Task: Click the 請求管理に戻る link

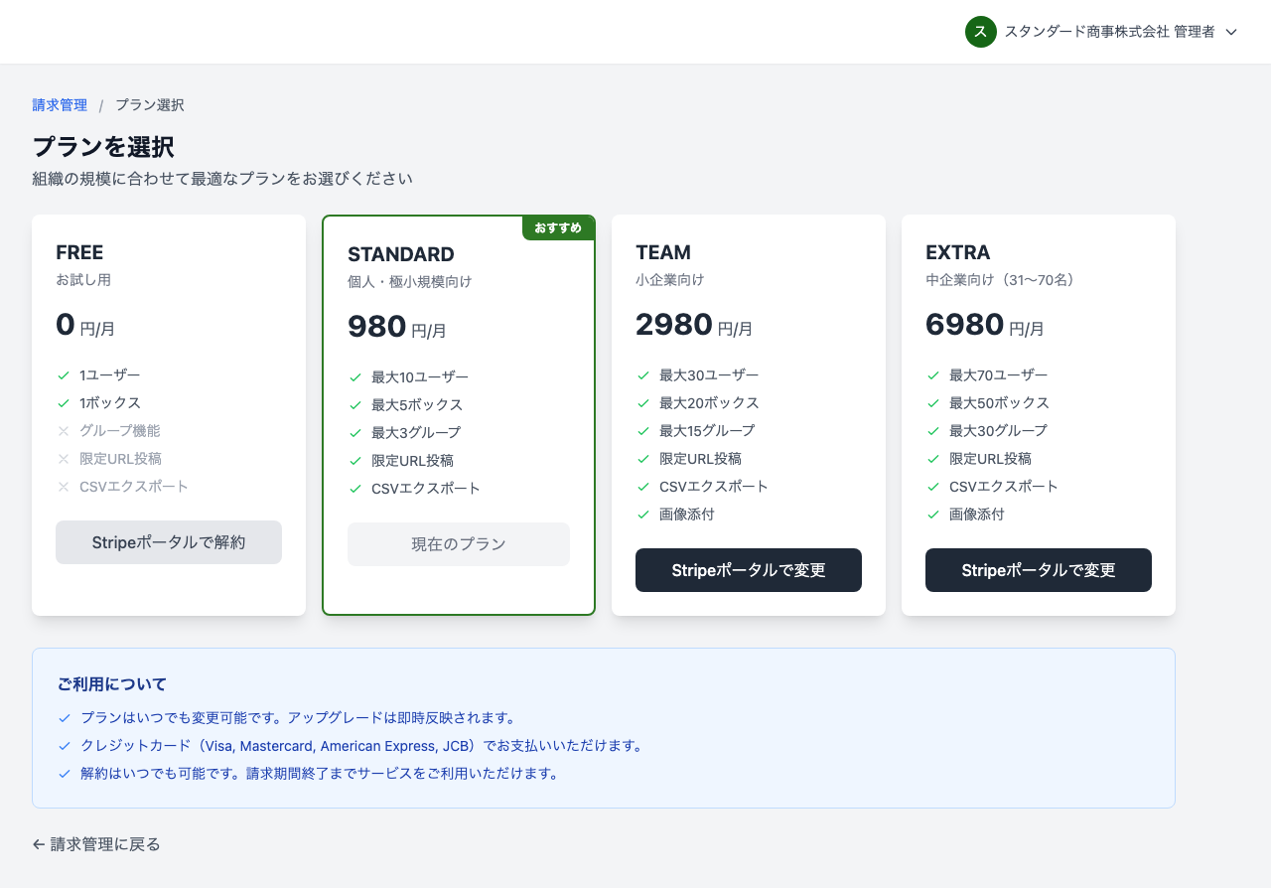Action: coord(95,843)
